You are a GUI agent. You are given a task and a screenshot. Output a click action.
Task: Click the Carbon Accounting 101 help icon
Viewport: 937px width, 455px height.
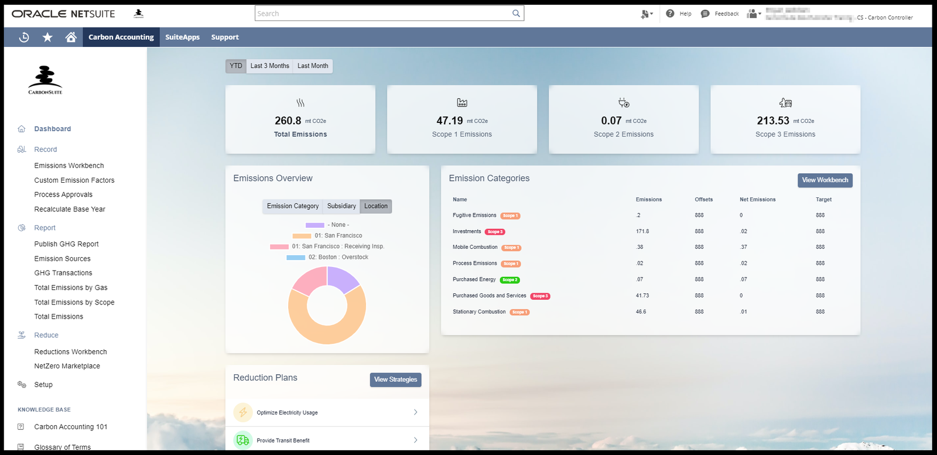tap(21, 427)
